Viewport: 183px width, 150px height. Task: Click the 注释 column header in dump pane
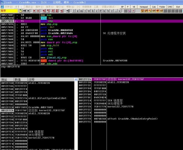point(51,79)
